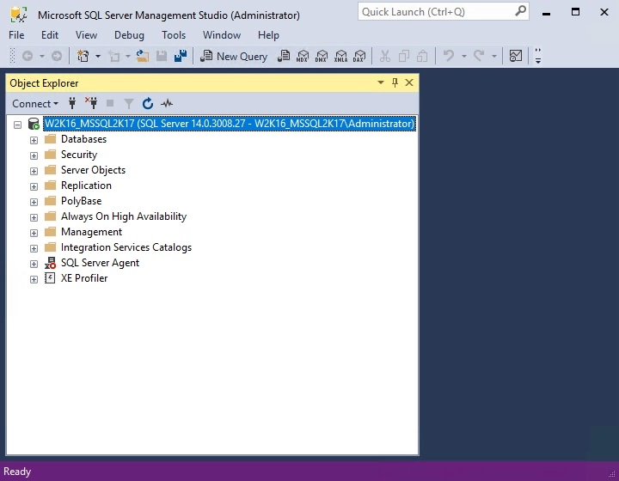Collapse the W2K16_MSSQL2K17 server node
This screenshot has height=481, width=619.
coord(17,125)
